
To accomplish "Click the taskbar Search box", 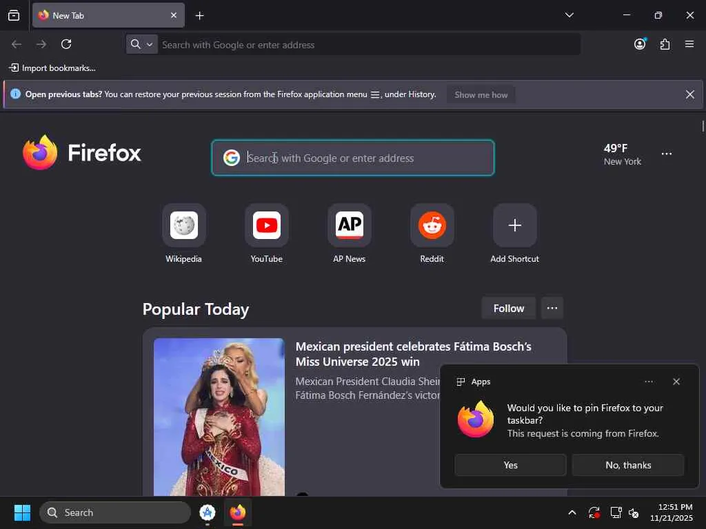I will point(115,512).
